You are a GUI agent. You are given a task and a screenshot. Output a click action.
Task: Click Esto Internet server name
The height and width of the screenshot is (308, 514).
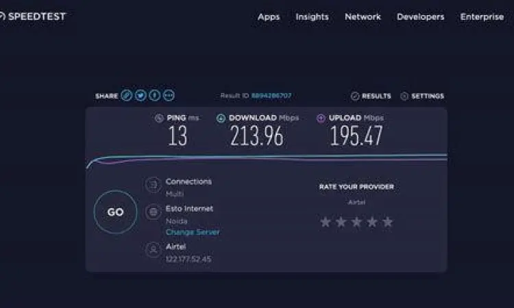click(189, 209)
